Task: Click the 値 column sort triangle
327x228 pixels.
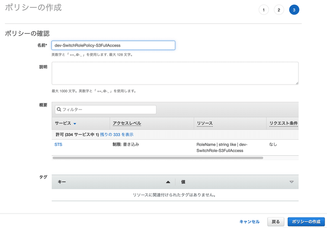Action: coord(291,182)
